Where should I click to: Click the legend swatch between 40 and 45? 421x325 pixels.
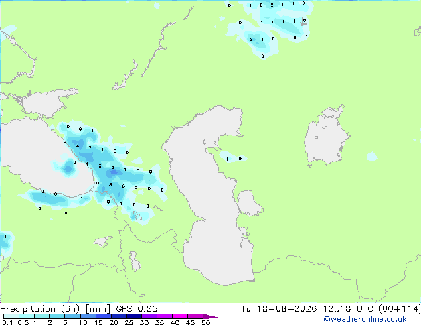coord(180,316)
